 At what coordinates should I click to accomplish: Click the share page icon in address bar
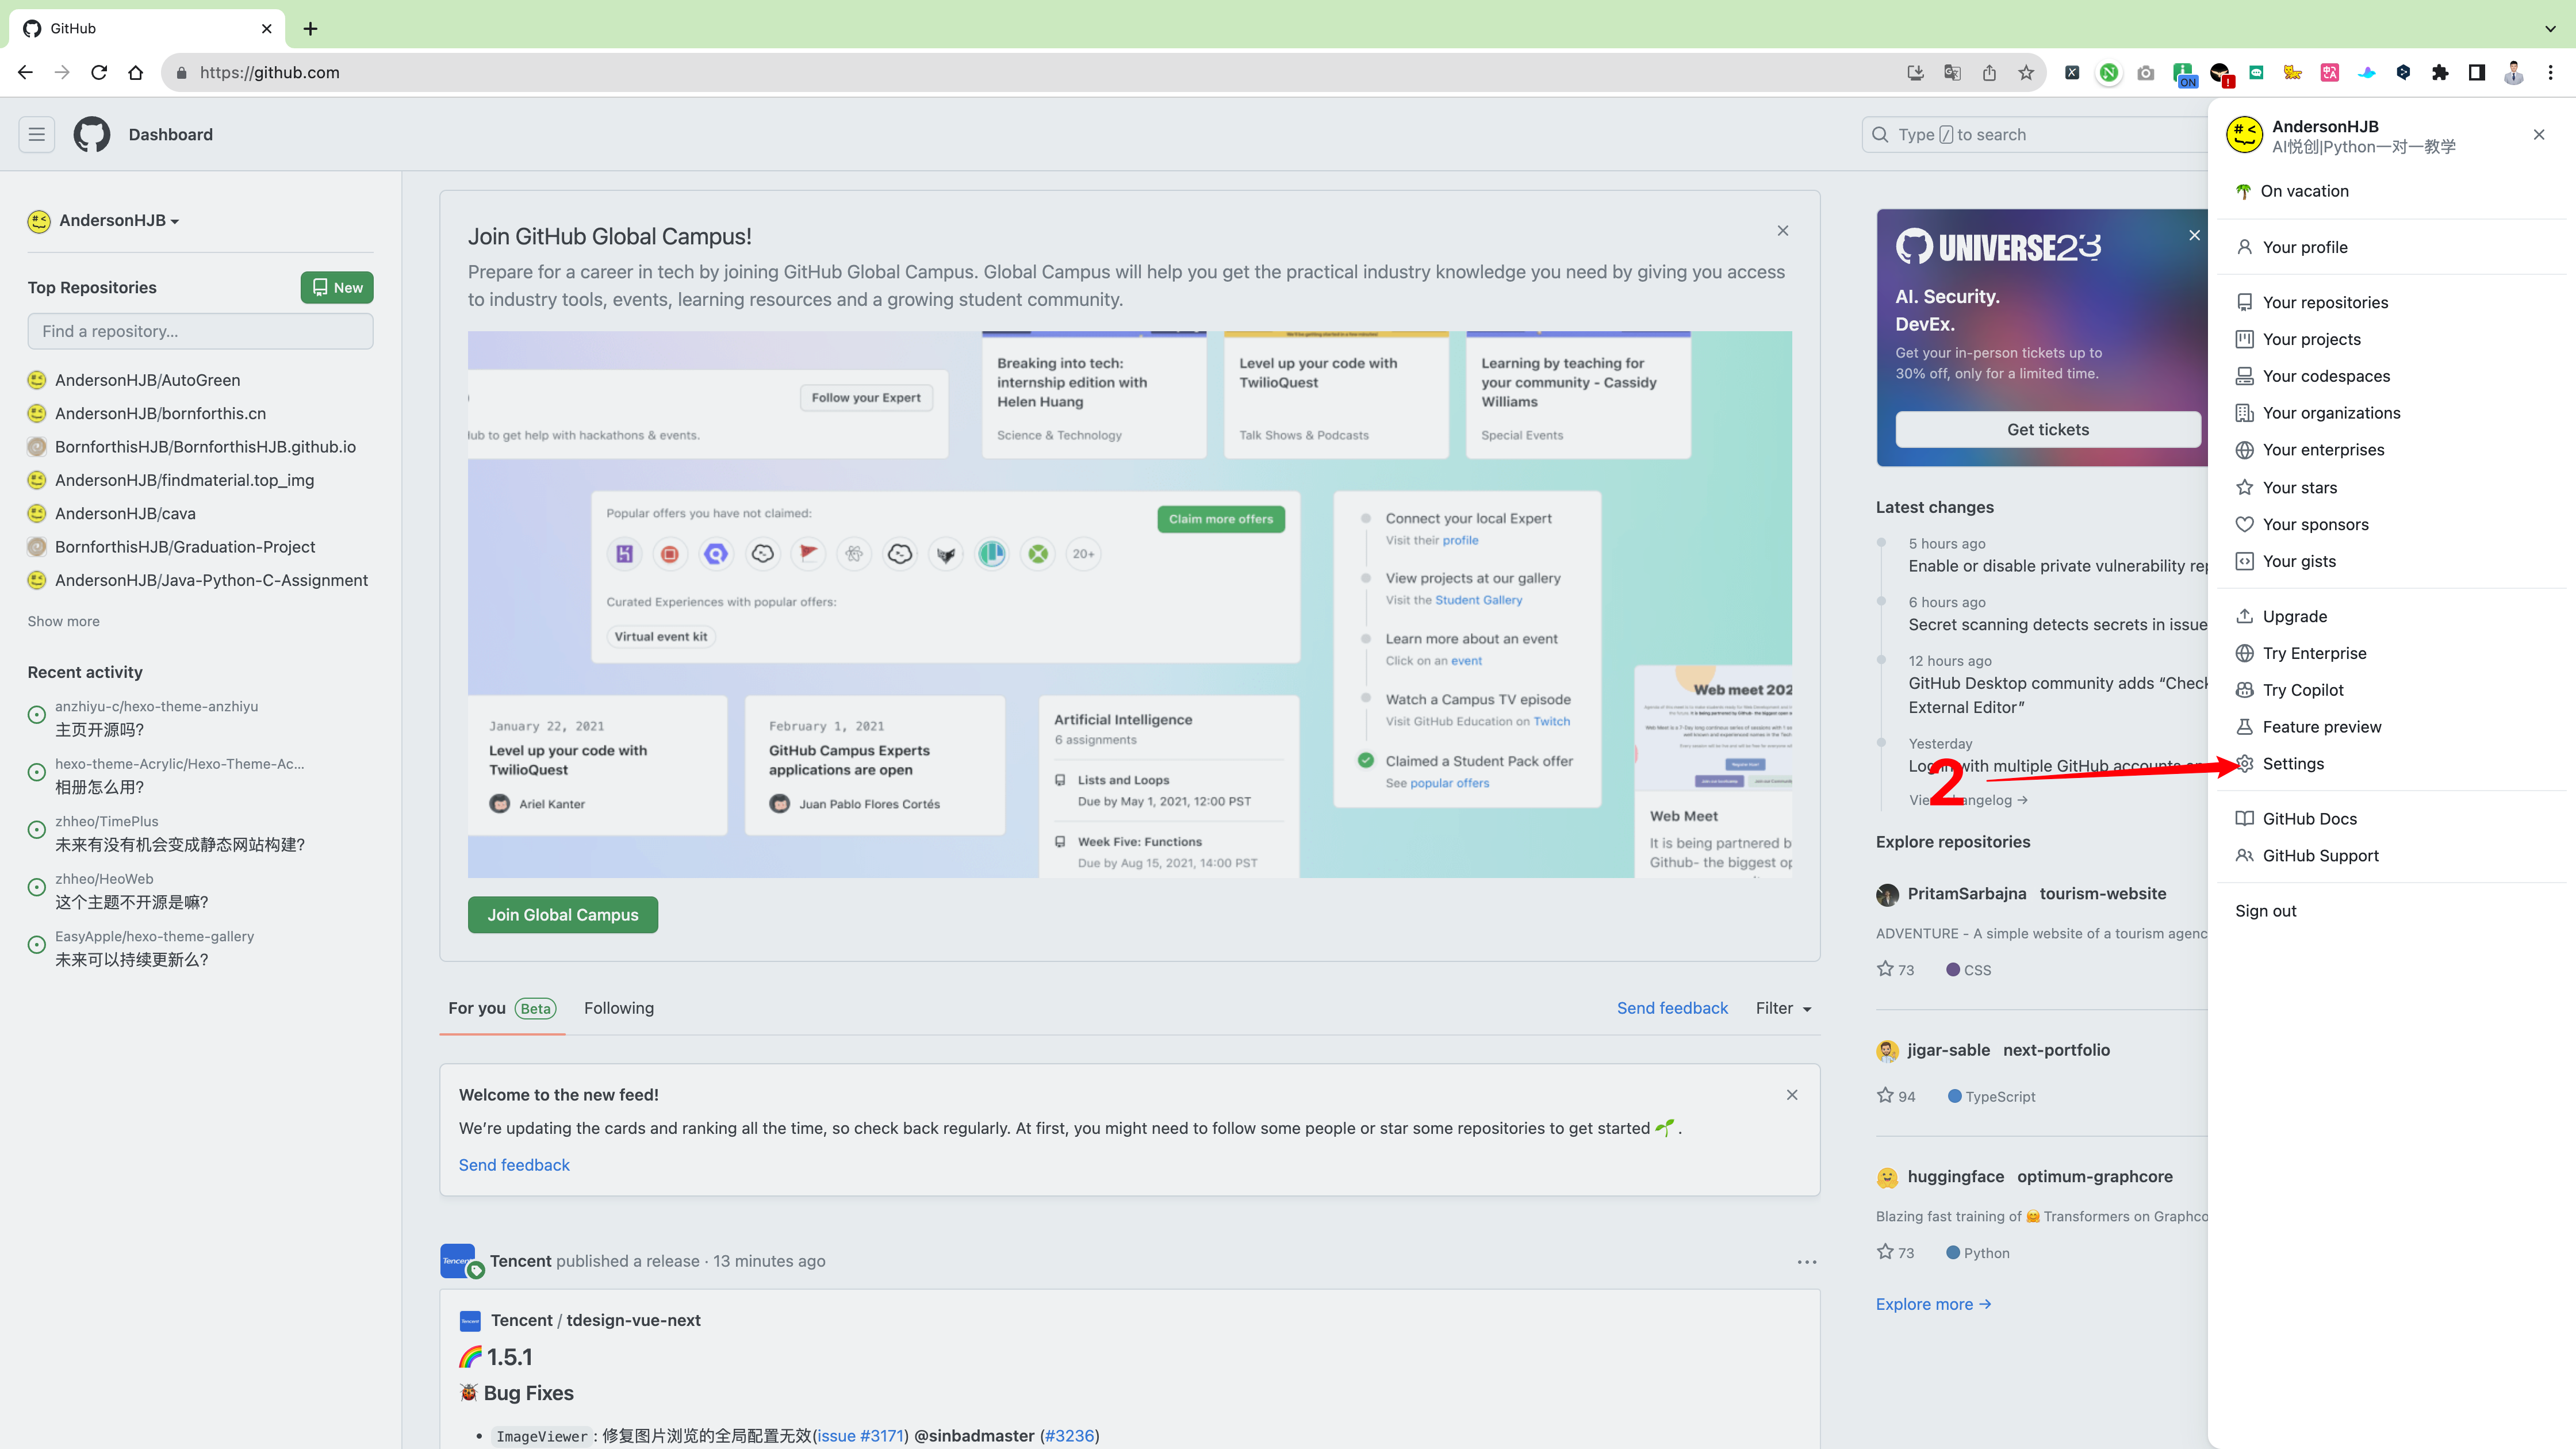pos(1989,72)
